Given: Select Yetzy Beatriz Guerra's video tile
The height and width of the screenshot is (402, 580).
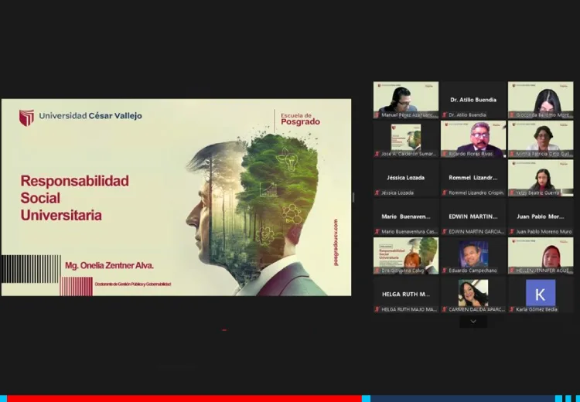Looking at the screenshot, I should coord(541,178).
